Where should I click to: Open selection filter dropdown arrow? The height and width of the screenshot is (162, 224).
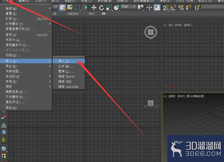click(56, 7)
